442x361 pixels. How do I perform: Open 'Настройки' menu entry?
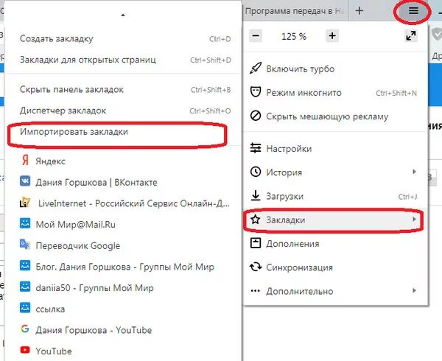point(335,148)
